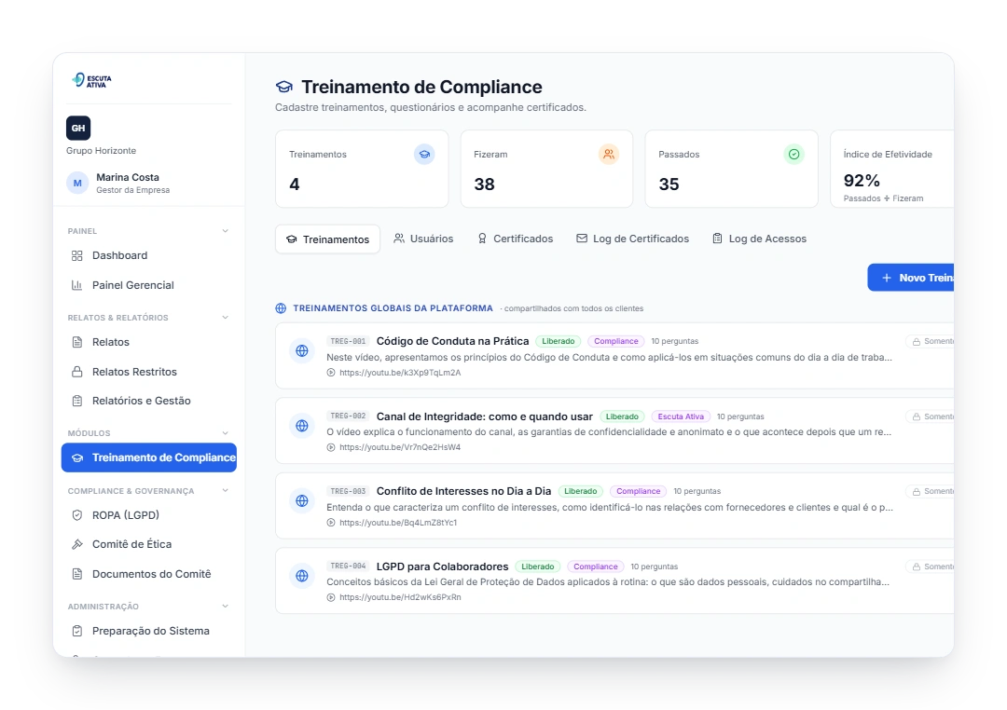
Task: Open Dashboard in the sidebar
Action: point(149,255)
